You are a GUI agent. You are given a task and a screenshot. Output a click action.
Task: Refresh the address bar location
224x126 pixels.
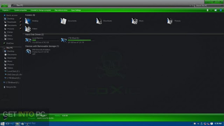[x=193, y=6]
